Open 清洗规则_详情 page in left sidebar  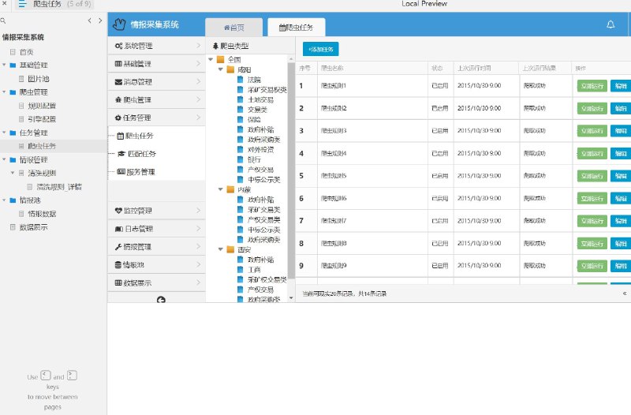(58, 187)
